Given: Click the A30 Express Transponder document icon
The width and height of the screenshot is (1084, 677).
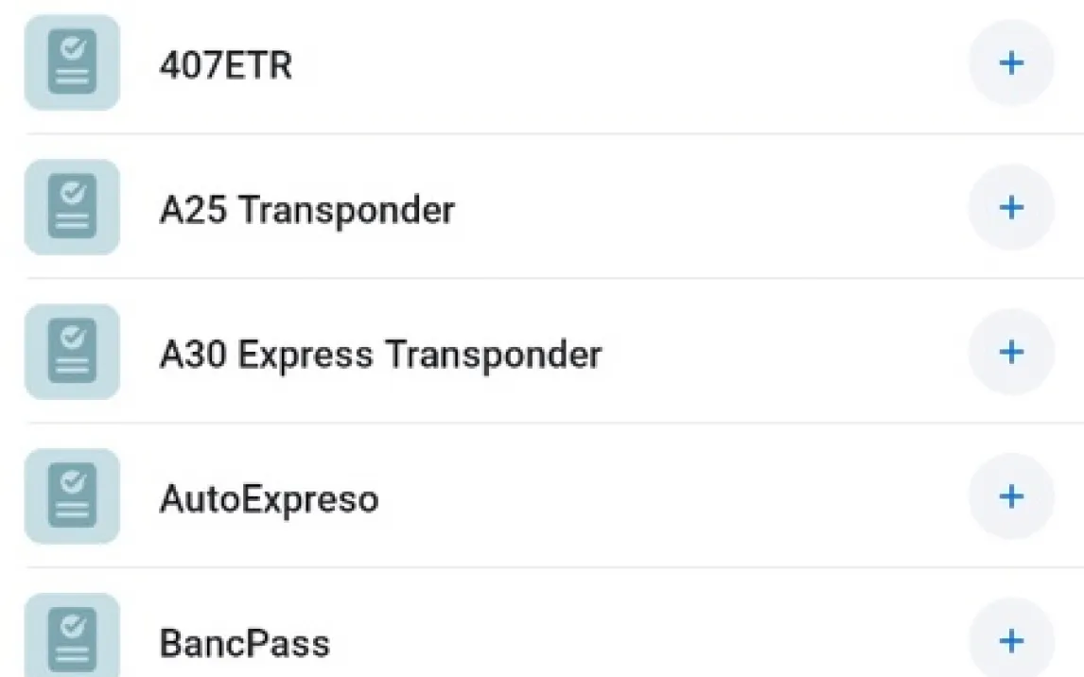Looking at the screenshot, I should [x=72, y=353].
